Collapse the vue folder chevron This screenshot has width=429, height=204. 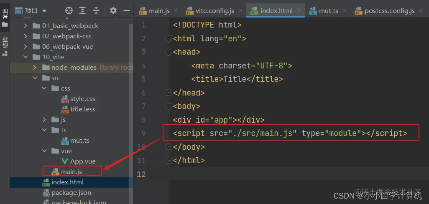[44, 151]
